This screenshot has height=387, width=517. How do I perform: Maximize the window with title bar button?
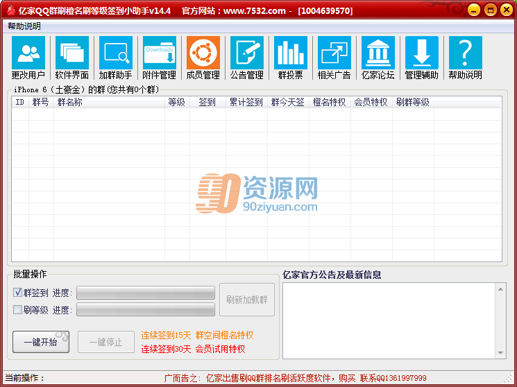[x=491, y=10]
